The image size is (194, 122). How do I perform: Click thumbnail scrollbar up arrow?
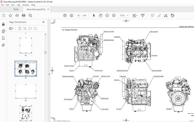(x=45, y=34)
